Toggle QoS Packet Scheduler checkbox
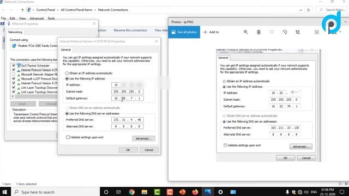This screenshot has height=196, width=349. coord(14,65)
